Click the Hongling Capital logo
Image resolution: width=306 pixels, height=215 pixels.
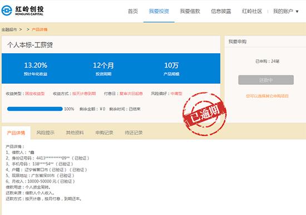pos(22,11)
